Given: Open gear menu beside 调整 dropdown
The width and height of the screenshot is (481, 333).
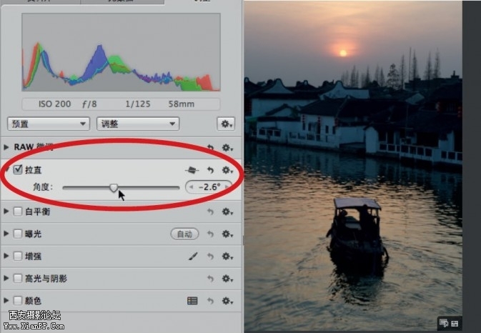Looking at the screenshot, I should [x=227, y=124].
